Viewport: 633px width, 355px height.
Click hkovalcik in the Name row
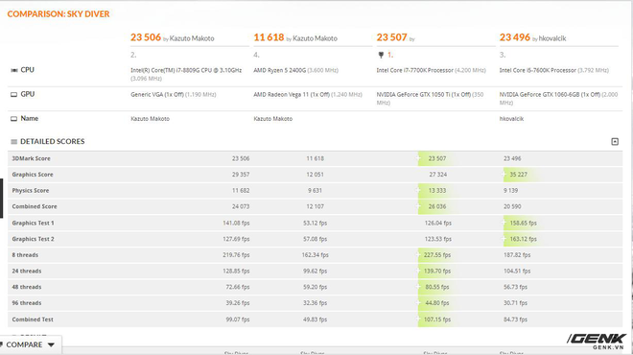point(511,119)
